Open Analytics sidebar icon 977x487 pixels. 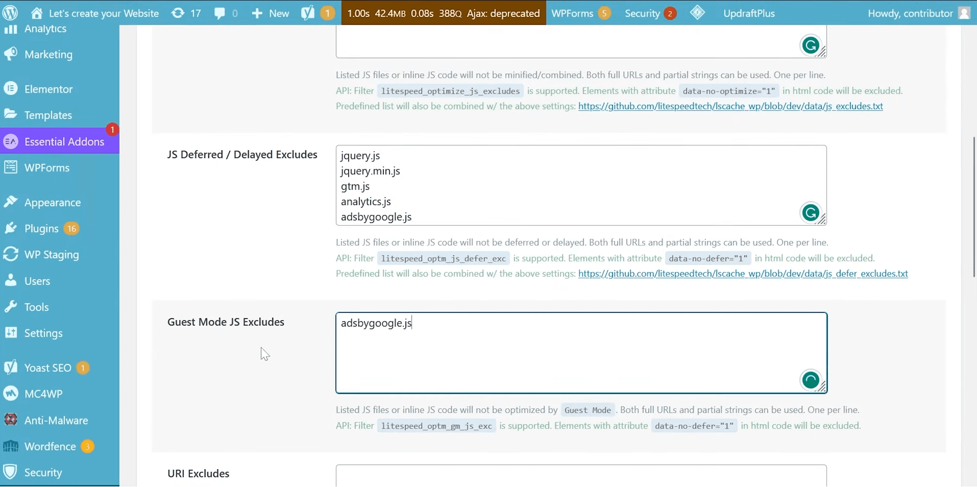pos(10,29)
